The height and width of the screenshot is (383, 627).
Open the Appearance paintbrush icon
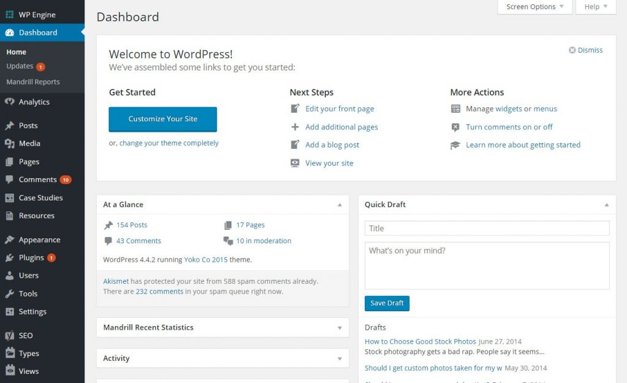click(x=9, y=239)
